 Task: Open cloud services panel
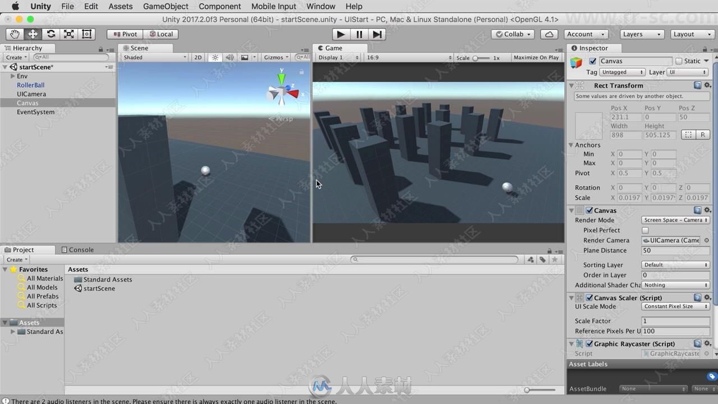(x=549, y=34)
